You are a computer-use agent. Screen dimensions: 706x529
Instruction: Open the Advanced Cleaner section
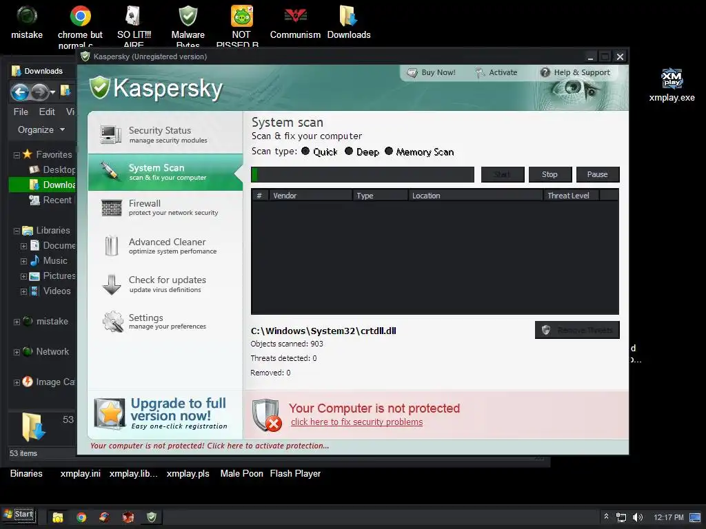[165, 246]
